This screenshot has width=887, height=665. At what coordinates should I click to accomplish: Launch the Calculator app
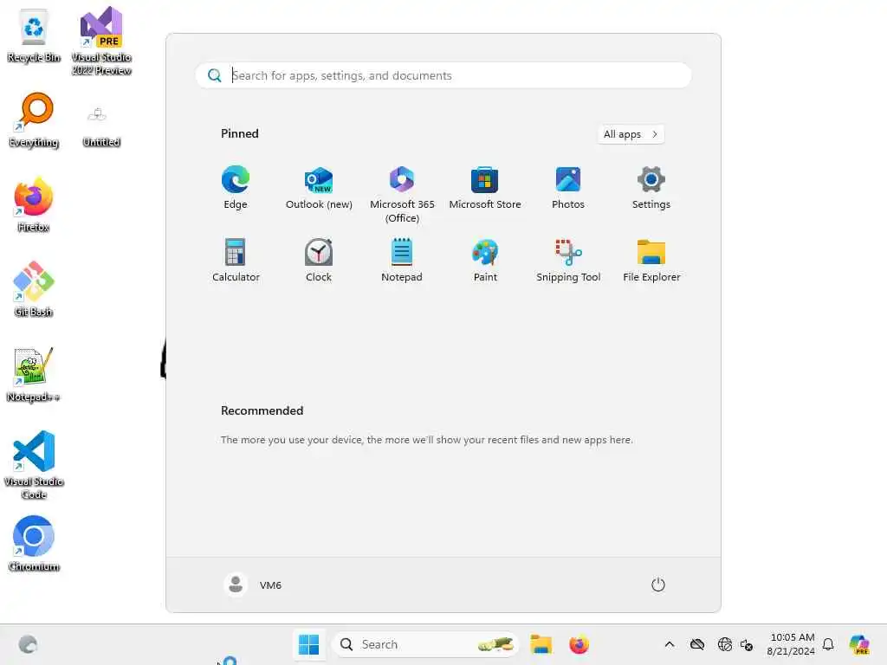(236, 261)
